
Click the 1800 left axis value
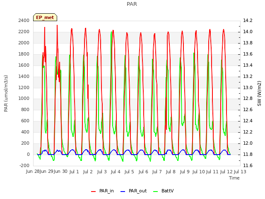tap(24, 54)
